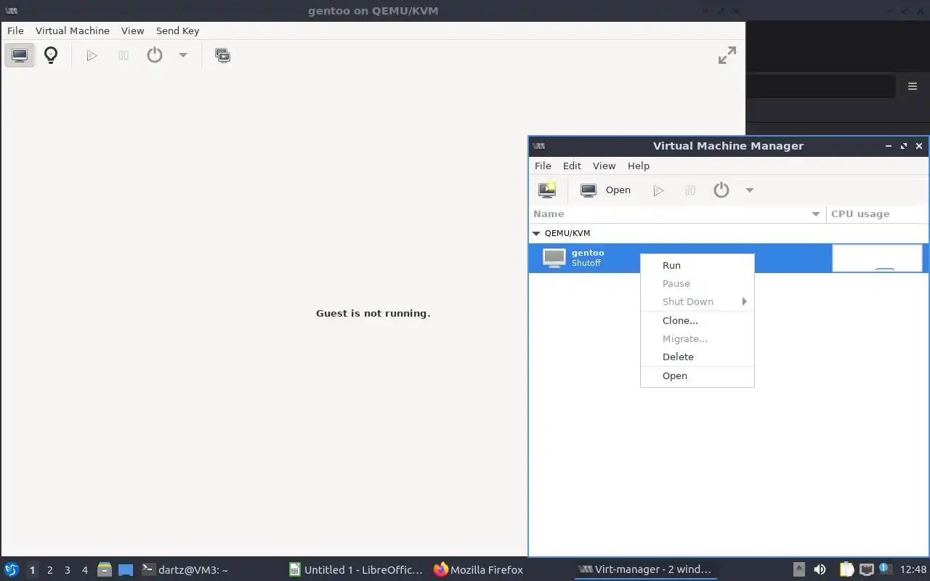Image resolution: width=930 pixels, height=581 pixels.
Task: Open Edit menu in Virtual Machine Manager
Action: 572,166
